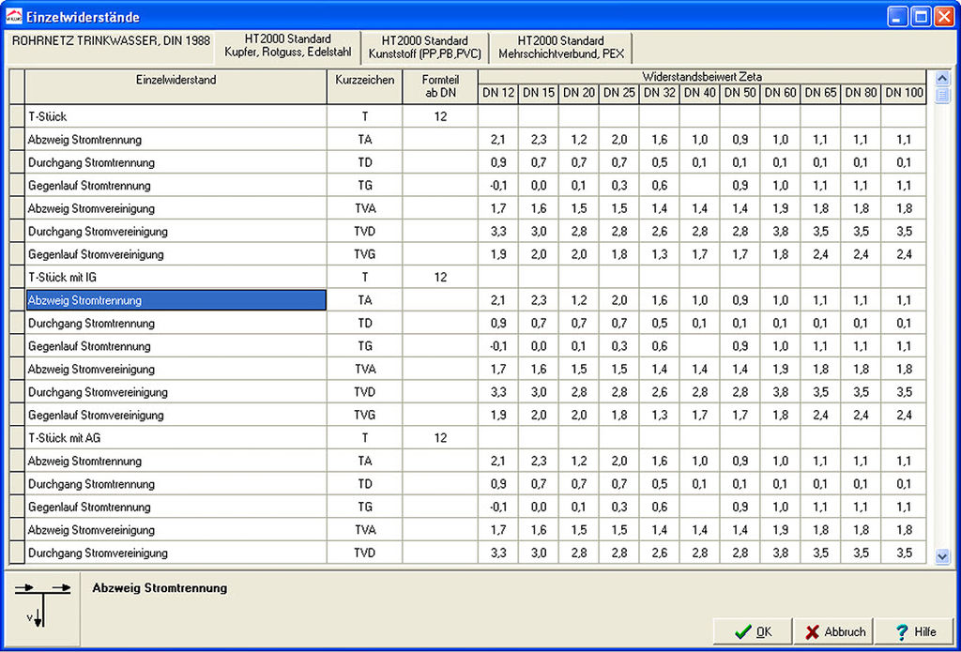961x652 pixels.
Task: Click the 12 value in the T-Stück mit IG row
Action: (x=440, y=278)
